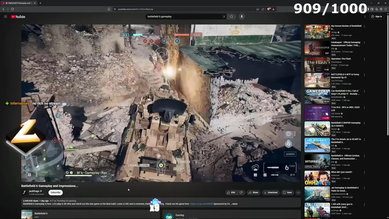Screen dimensions: 389x219
Task: Go back with the browser back arrow
Action: coord(3,9)
